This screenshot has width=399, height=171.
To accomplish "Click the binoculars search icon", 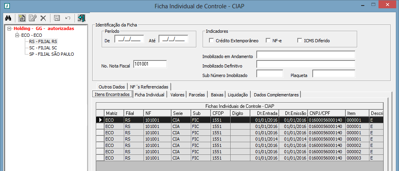I will 8,18.
